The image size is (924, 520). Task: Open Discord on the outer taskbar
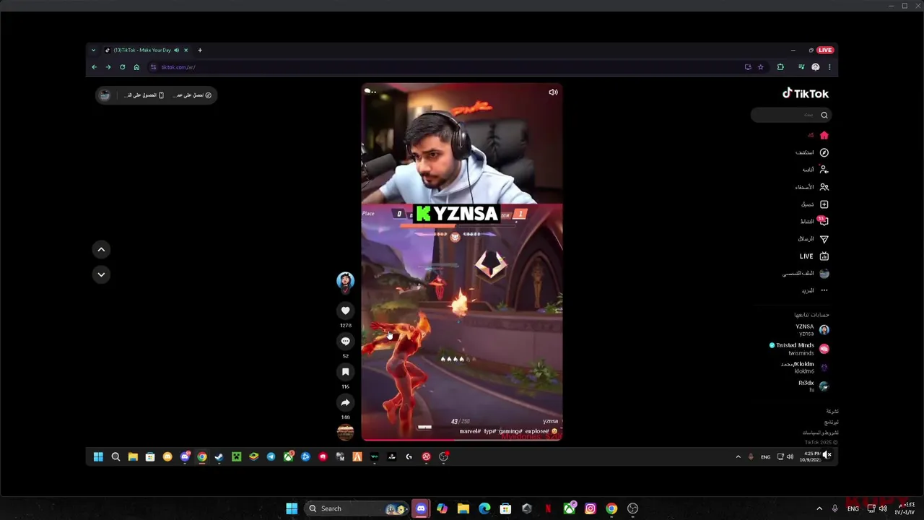(x=421, y=508)
